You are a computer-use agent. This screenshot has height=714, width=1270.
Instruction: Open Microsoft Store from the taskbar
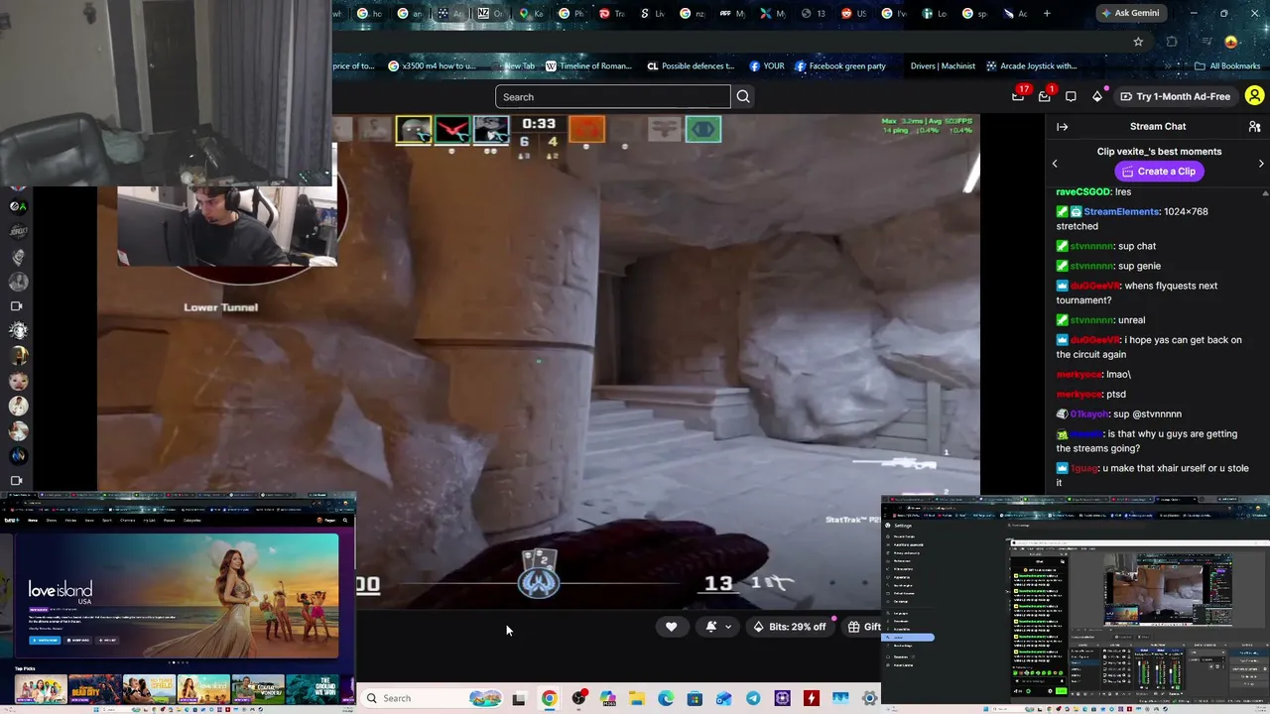(x=695, y=698)
